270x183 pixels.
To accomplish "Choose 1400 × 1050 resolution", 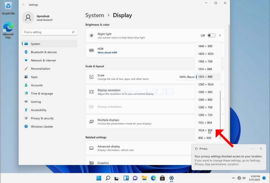I will pyautogui.click(x=208, y=54).
